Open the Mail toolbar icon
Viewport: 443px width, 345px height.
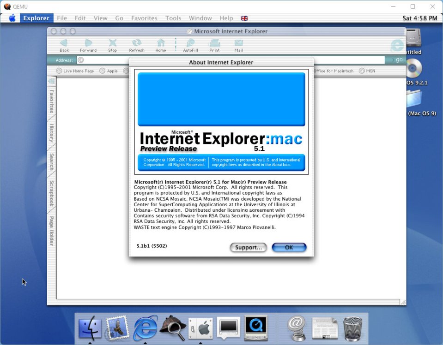pos(238,44)
